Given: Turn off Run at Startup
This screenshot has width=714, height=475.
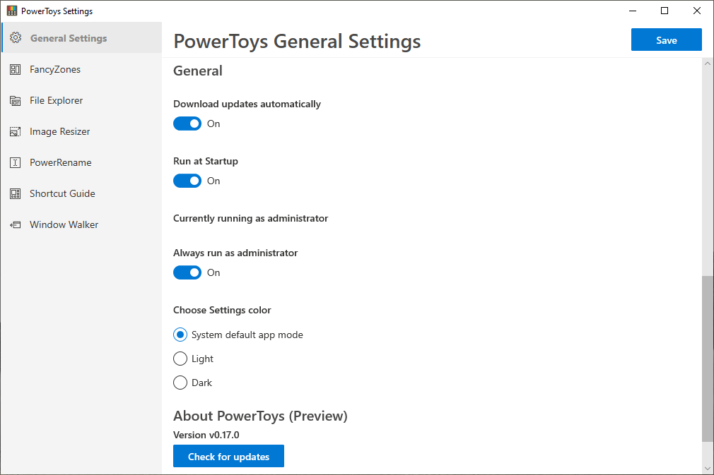Looking at the screenshot, I should click(187, 181).
